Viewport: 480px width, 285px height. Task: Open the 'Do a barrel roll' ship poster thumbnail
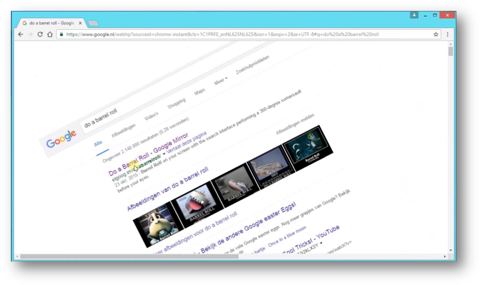click(x=271, y=167)
